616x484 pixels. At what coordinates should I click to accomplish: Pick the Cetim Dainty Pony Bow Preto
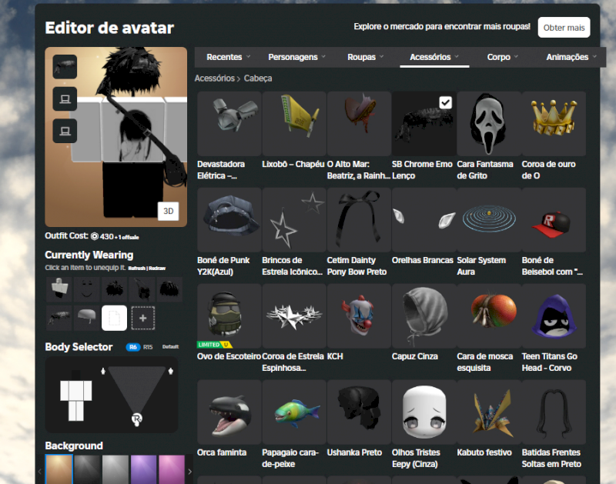[359, 220]
